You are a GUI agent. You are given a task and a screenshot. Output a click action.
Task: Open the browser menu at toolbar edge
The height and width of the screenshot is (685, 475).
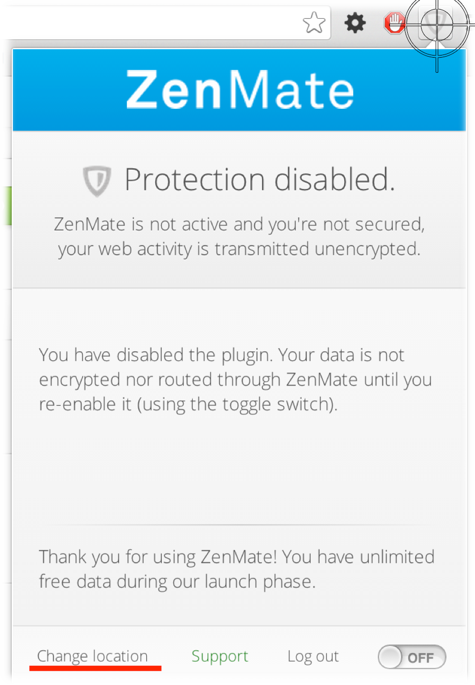(470, 23)
